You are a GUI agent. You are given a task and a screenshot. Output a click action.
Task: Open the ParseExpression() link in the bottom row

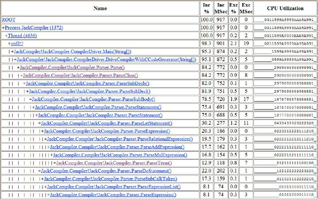pyautogui.click(x=113, y=195)
